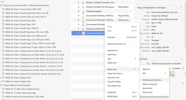The image size is (186, 100).
Task: Open the PDF export submenu
Action: 154,73
